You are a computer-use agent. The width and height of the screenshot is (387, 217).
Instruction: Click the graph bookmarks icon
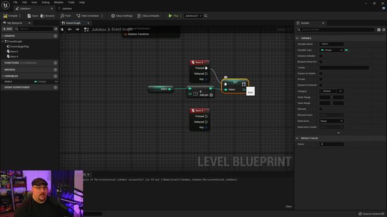pyautogui.click(x=62, y=30)
